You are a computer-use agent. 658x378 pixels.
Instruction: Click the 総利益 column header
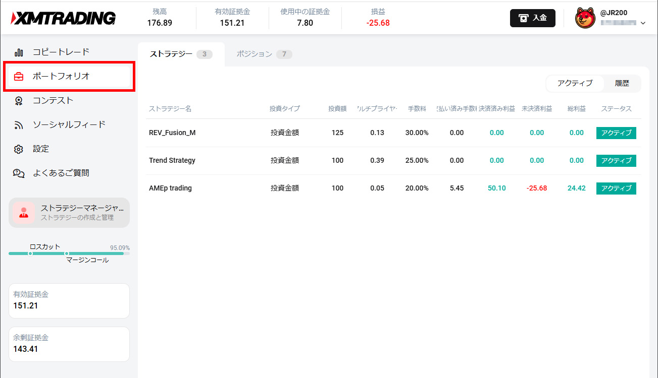tap(577, 109)
